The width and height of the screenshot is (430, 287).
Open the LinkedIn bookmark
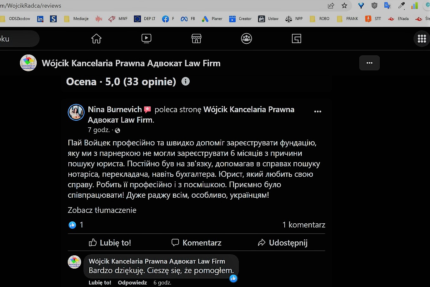(x=40, y=19)
